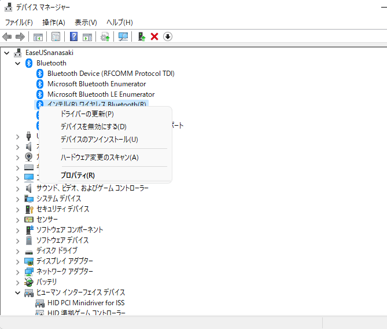Open the 操作(A) menu
Image resolution: width=387 pixels, height=329 pixels.
click(54, 23)
